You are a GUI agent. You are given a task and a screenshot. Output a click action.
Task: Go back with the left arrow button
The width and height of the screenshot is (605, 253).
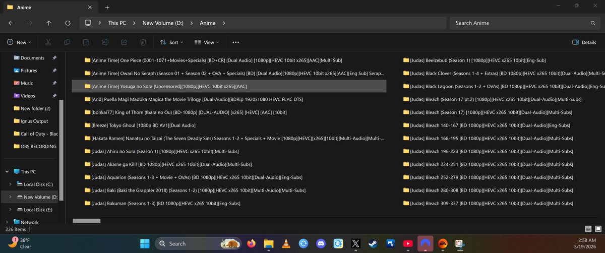point(11,23)
